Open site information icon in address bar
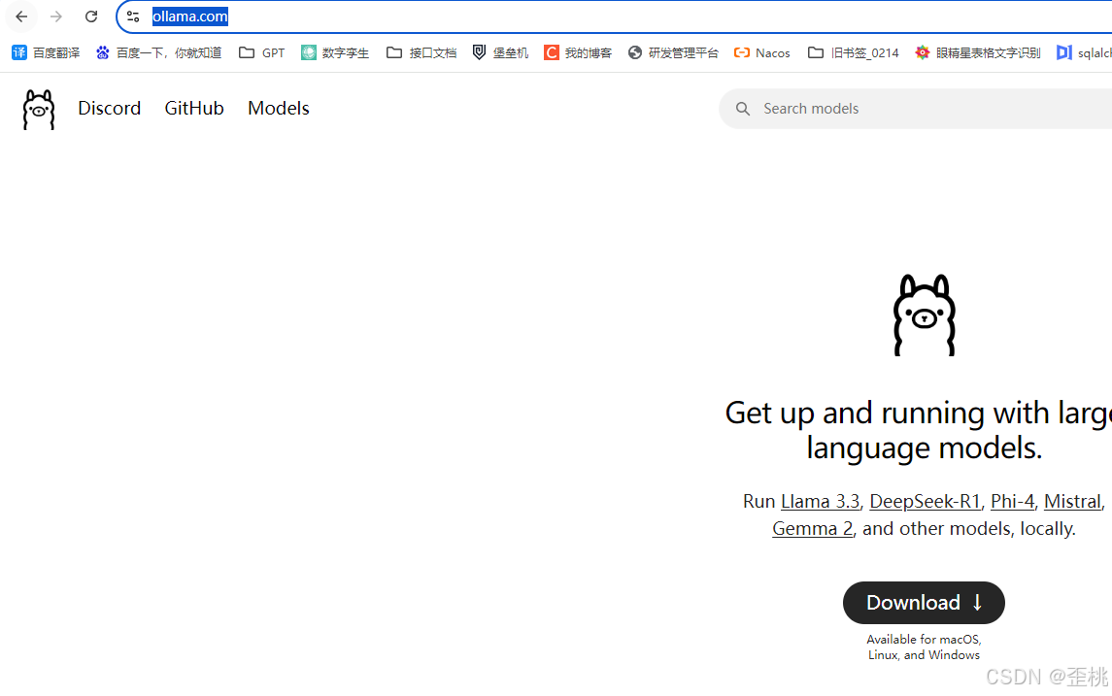The image size is (1112, 696). (133, 17)
